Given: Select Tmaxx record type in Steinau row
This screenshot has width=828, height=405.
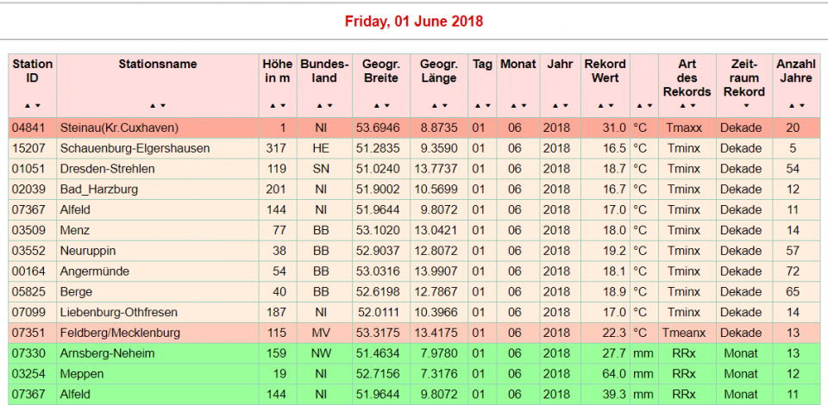Looking at the screenshot, I should click(684, 128).
